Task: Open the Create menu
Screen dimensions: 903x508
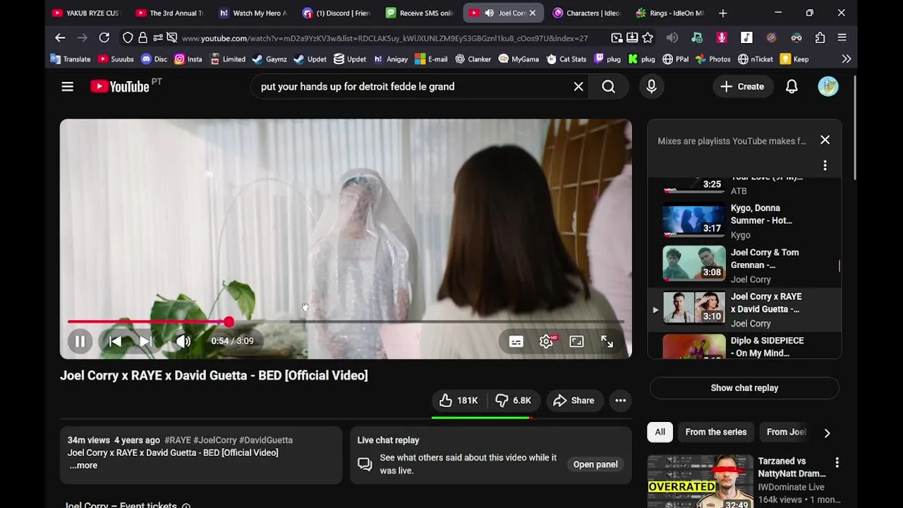Action: click(742, 87)
